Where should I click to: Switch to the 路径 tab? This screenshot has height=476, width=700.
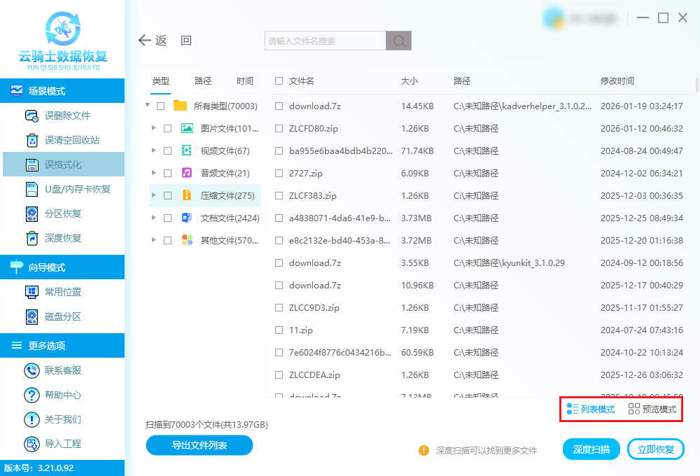203,80
